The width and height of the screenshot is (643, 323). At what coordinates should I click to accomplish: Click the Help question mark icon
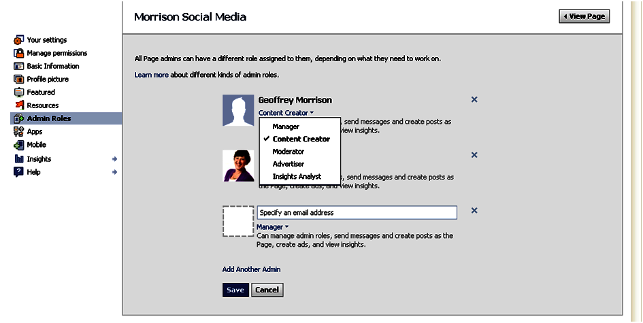click(18, 172)
